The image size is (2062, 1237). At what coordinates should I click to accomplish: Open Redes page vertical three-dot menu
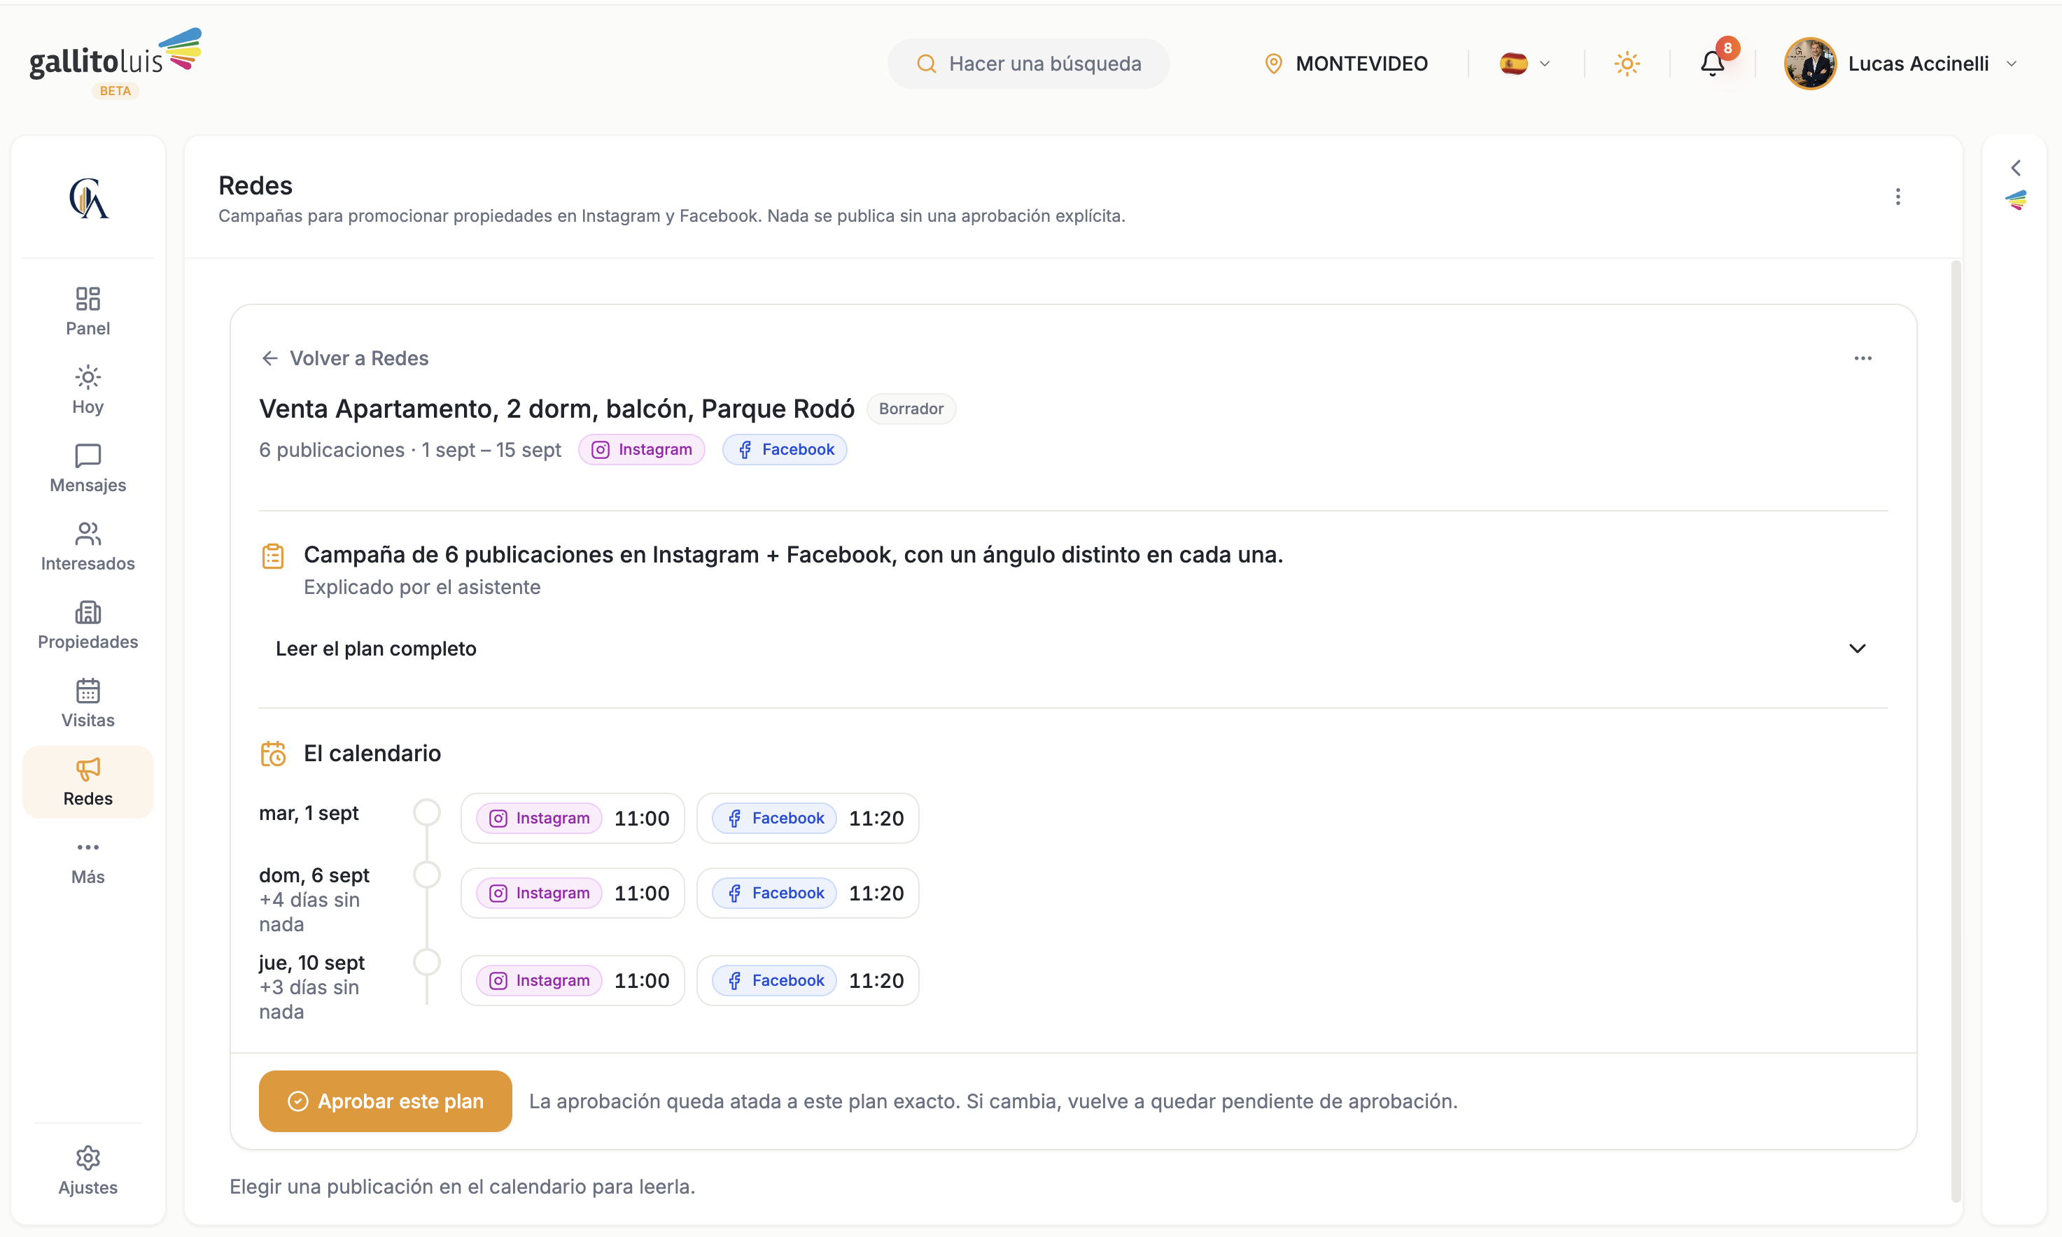coord(1898,197)
